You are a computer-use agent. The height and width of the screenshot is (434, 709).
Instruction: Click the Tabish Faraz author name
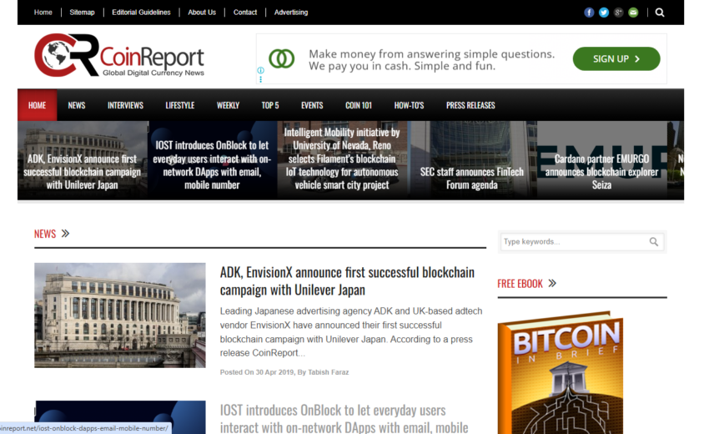(329, 372)
